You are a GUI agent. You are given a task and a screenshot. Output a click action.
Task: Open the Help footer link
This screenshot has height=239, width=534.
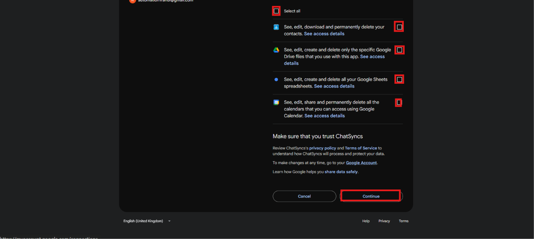(366, 221)
